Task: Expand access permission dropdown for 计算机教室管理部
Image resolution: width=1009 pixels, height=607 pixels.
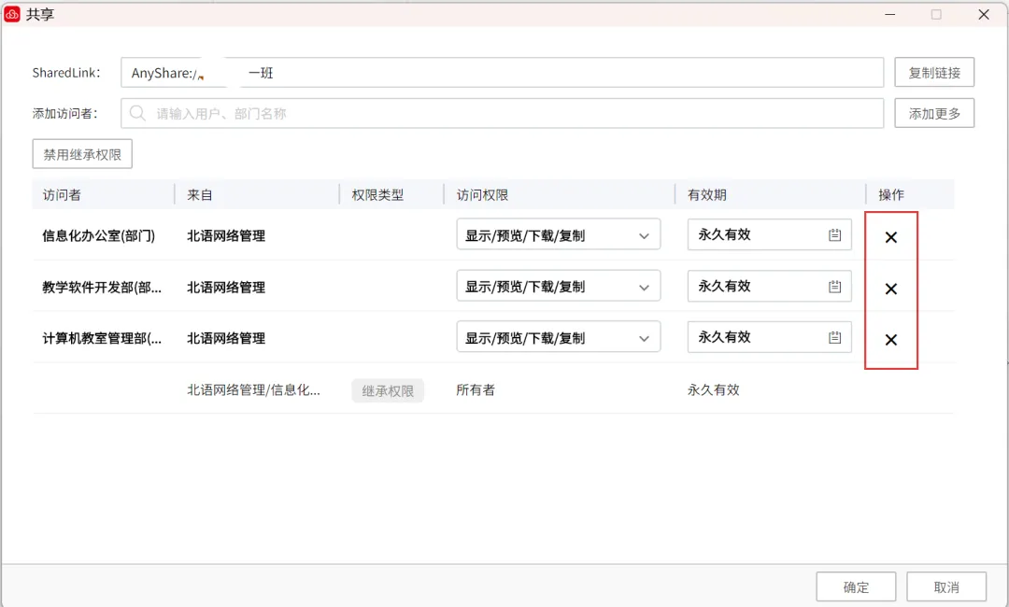Action: click(558, 337)
